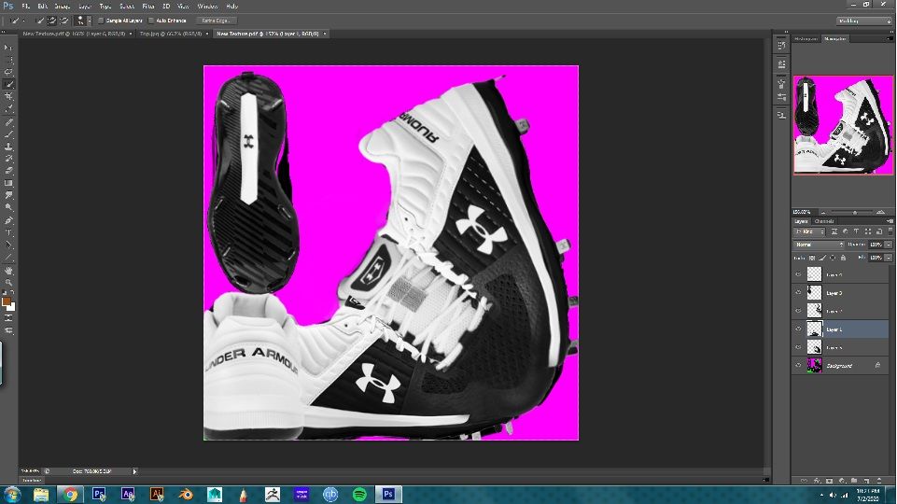The image size is (897, 504).
Task: Click the background color swatch
Action: coord(11,307)
